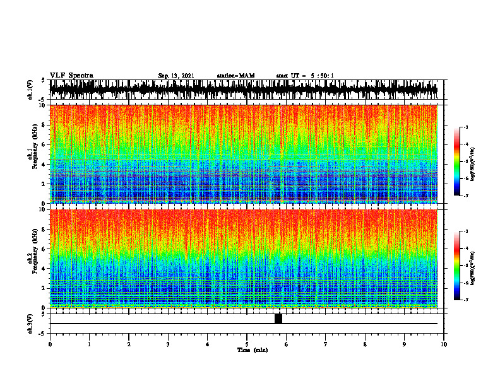Click the "-3" label on the ch.1 color scale

point(466,127)
